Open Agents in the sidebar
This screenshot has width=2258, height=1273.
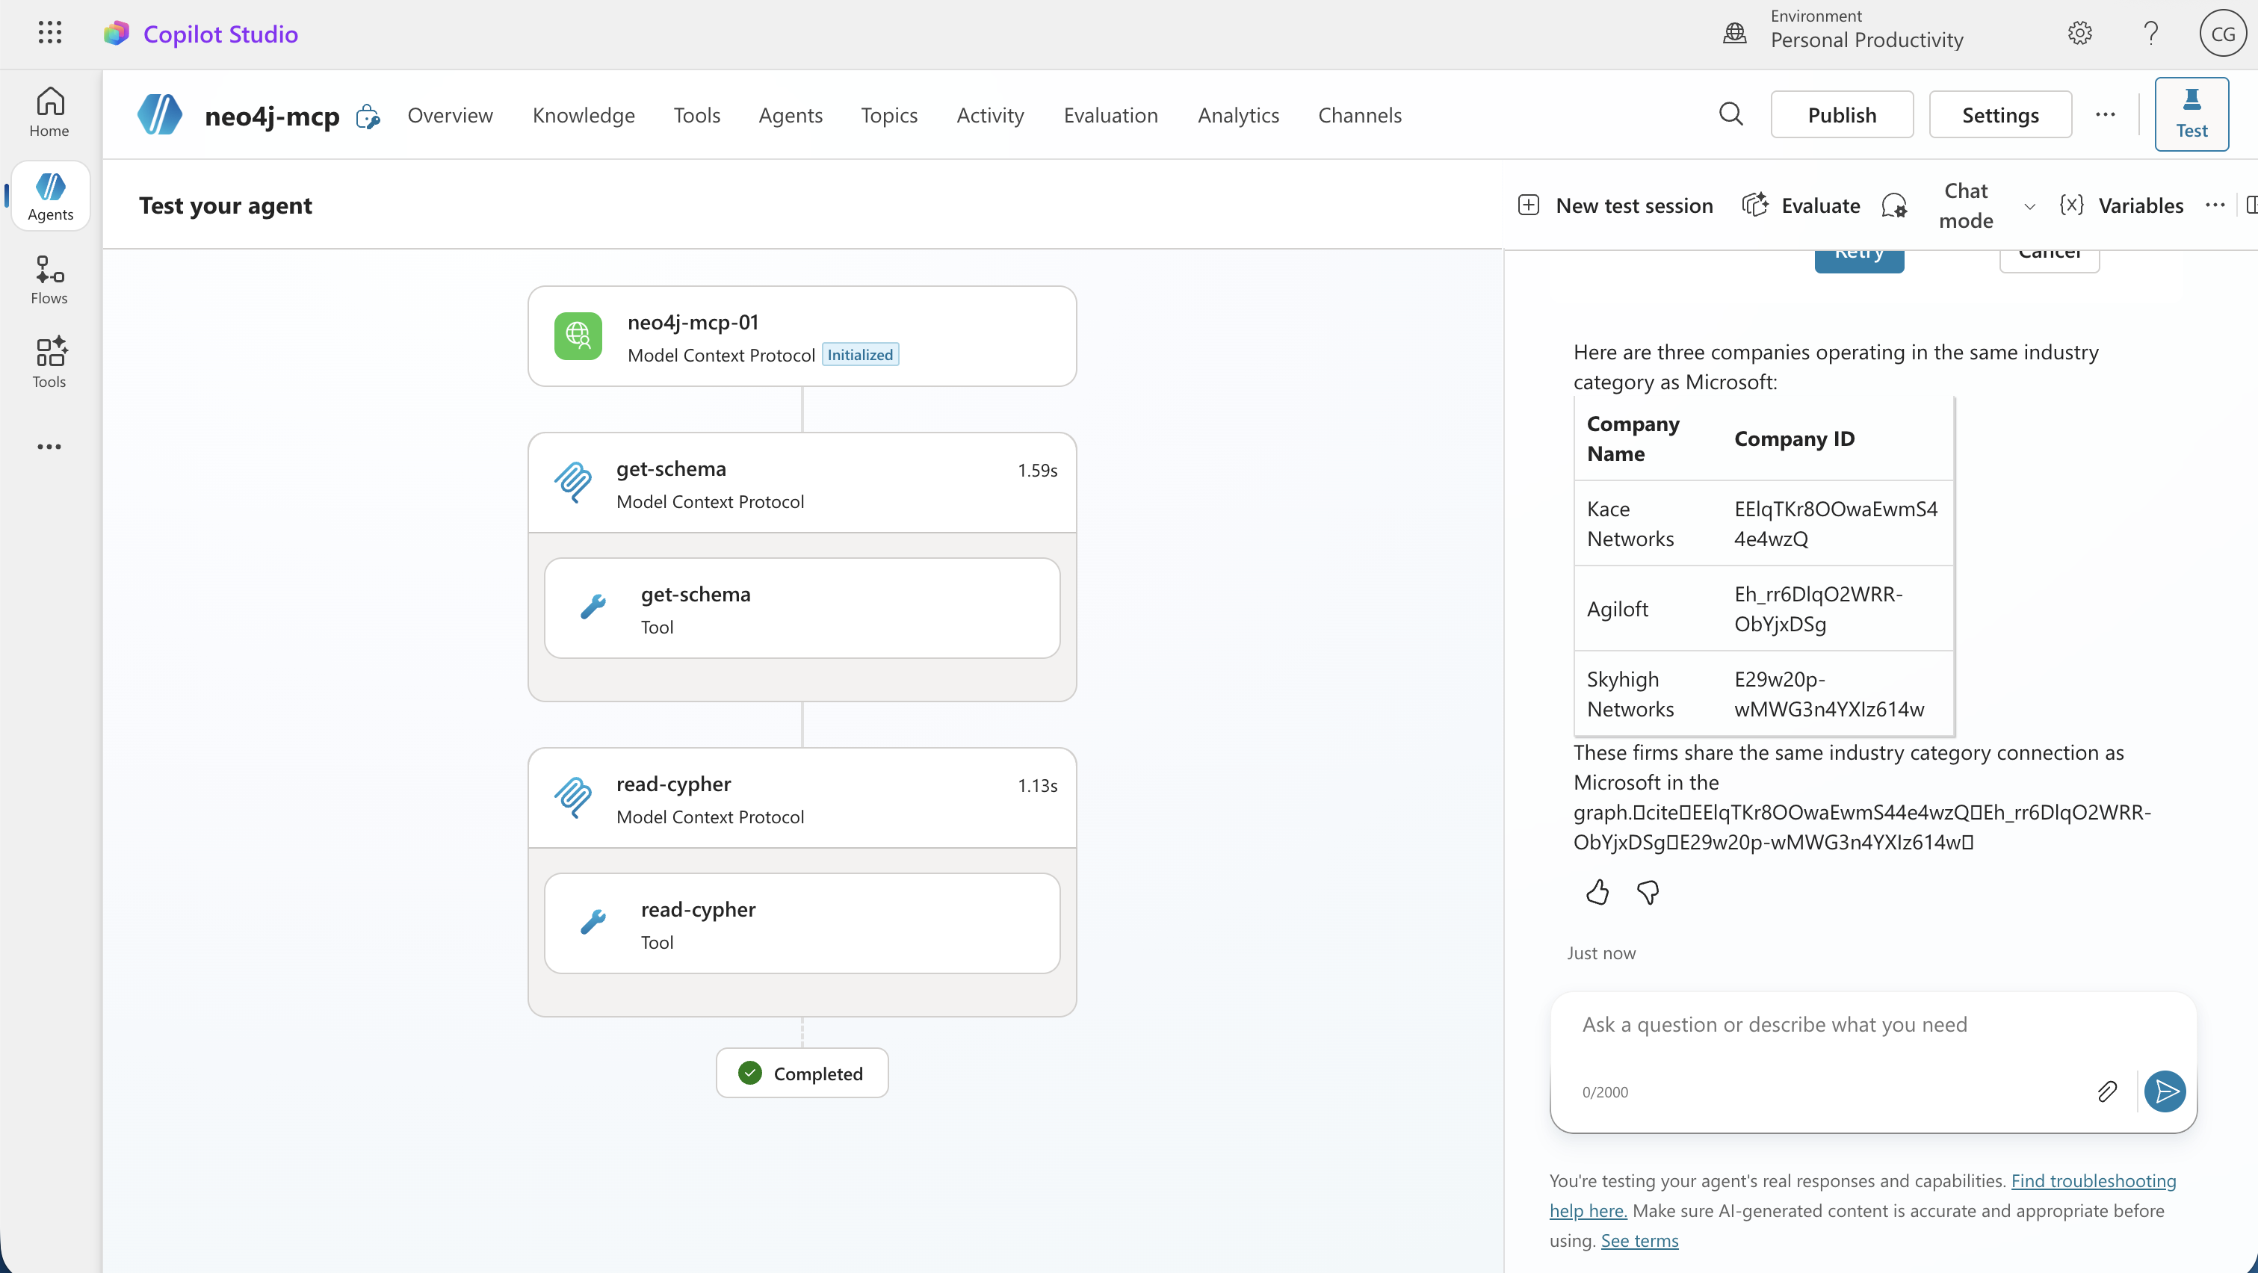pos(50,196)
